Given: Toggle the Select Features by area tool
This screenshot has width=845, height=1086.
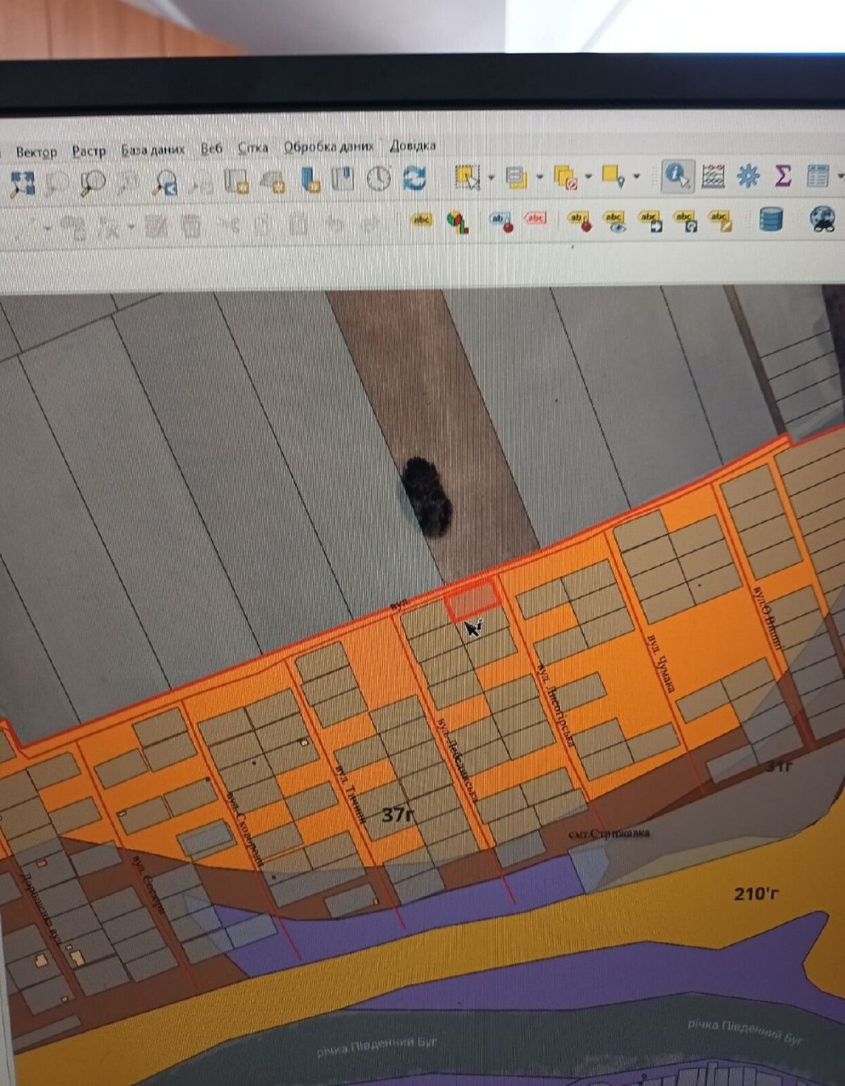Looking at the screenshot, I should point(467,177).
